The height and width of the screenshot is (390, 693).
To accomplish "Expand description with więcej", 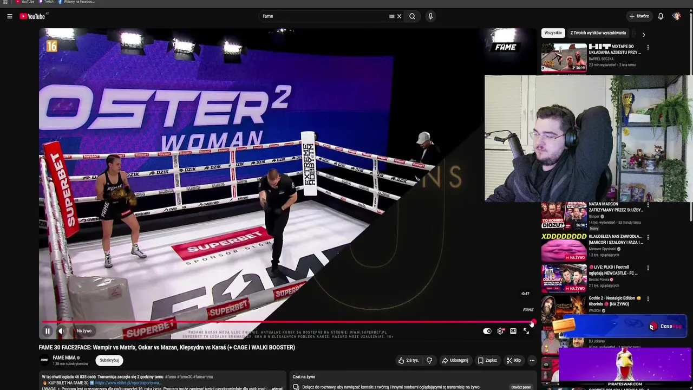I will (277, 388).
